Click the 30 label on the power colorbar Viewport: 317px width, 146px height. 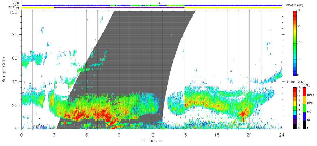[x=299, y=27]
